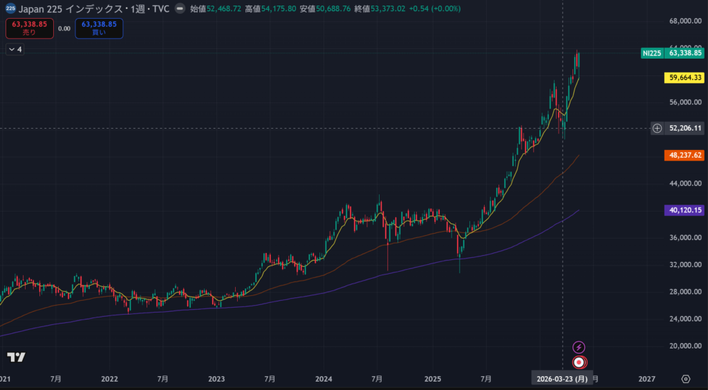The image size is (708, 390).
Task: Click the green 63,338.85 last price label
Action: click(x=685, y=53)
